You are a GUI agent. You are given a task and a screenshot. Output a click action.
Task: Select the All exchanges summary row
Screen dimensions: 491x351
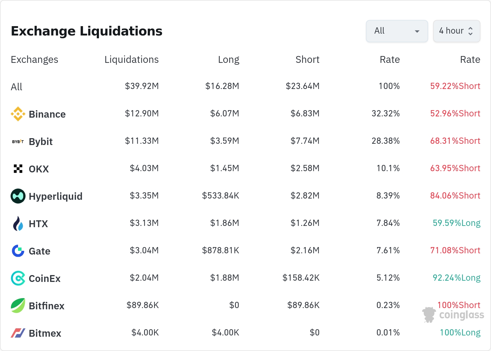(x=17, y=87)
